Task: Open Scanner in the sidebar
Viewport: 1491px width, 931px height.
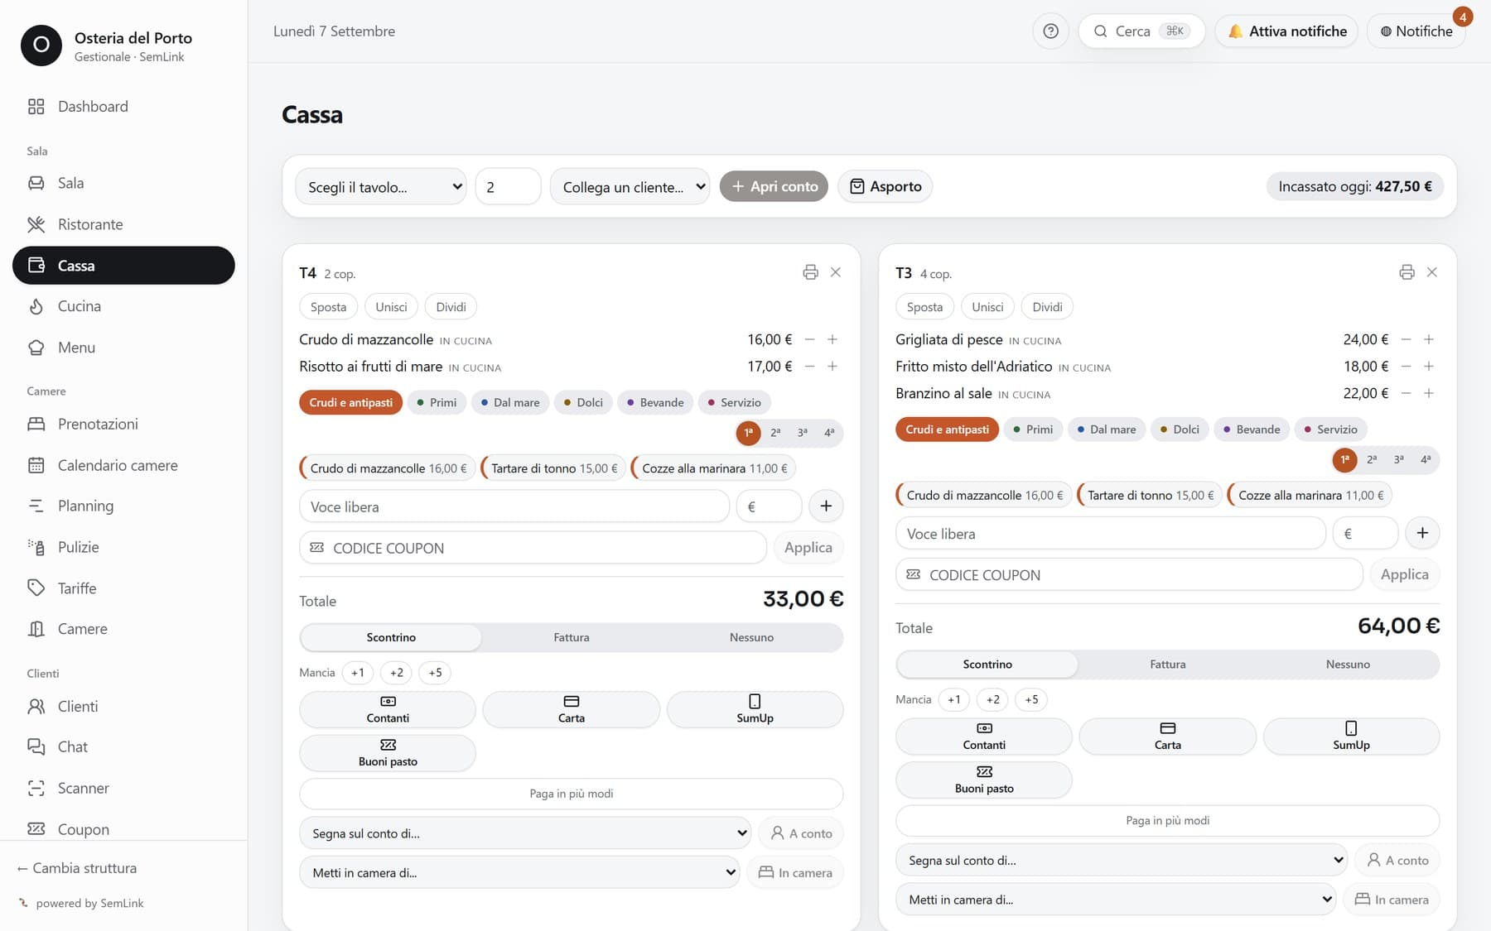Action: [123, 788]
